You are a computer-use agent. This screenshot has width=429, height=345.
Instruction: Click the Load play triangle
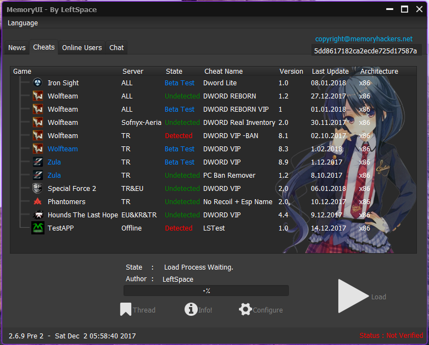(353, 296)
